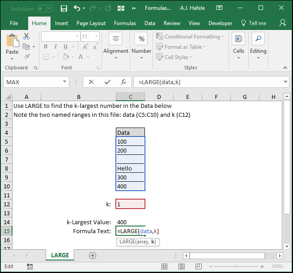The width and height of the screenshot is (293, 273).
Task: Open the Cells group button
Action: point(238,46)
